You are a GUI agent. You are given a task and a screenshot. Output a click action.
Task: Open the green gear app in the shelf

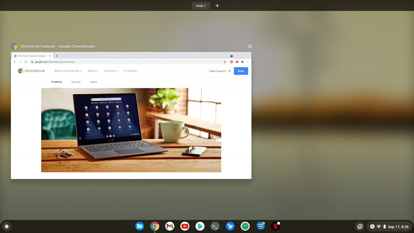[245, 226]
